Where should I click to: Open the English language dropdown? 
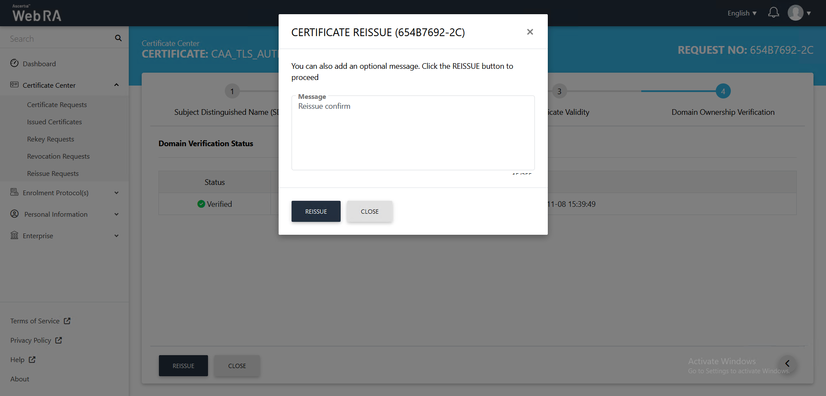[x=742, y=13]
